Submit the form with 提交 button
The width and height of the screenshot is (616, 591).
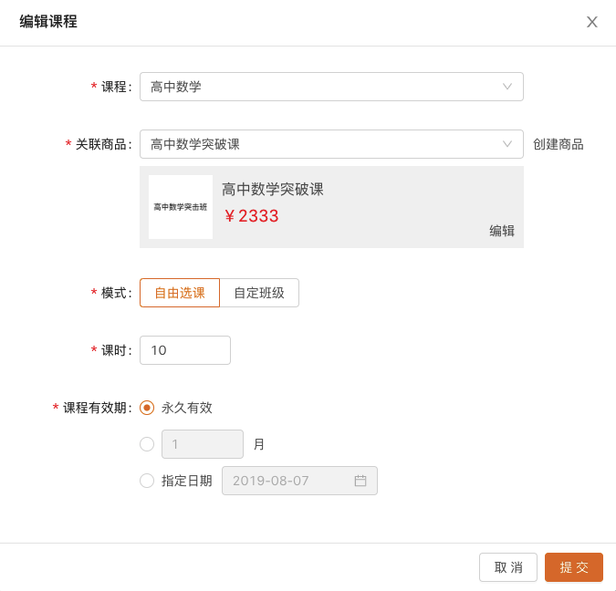(x=573, y=567)
